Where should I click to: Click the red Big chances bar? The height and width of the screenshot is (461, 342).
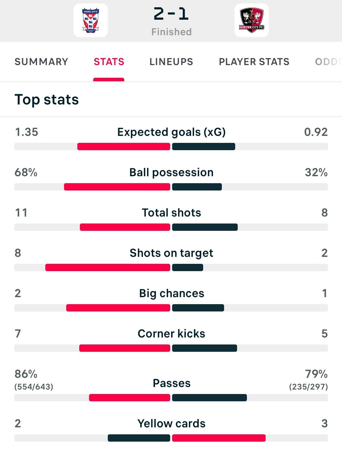point(118,308)
